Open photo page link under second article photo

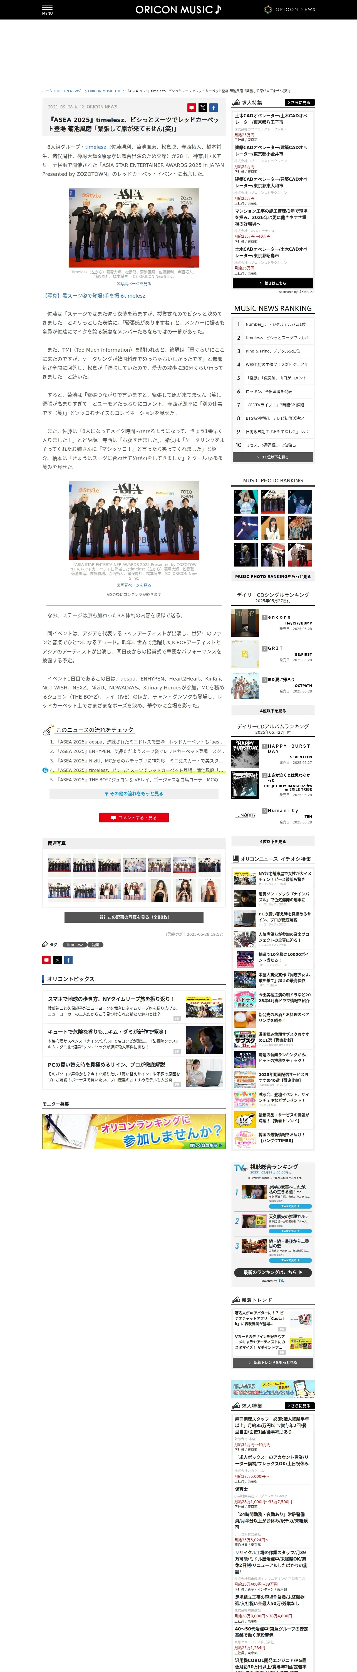pos(133,585)
